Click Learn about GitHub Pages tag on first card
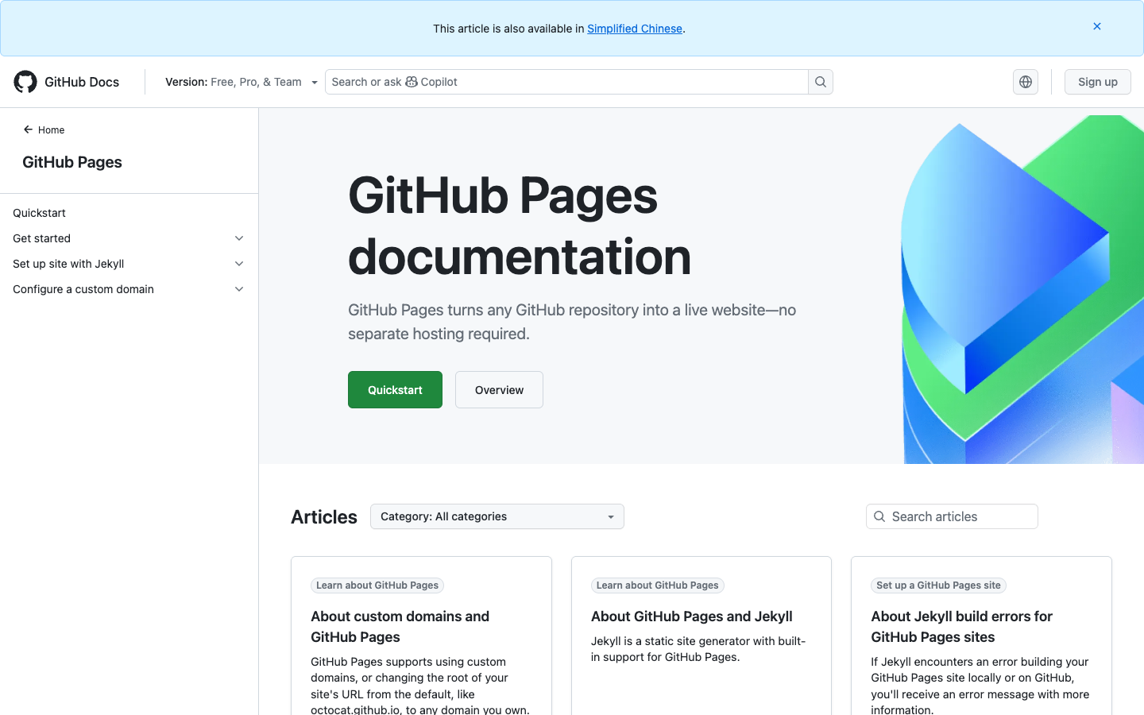Screen dimensions: 1144x715 [377, 586]
